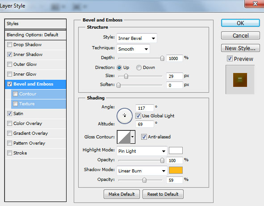This screenshot has width=264, height=206.
Task: Uncheck the Anti-aliased option
Action: pos(144,137)
